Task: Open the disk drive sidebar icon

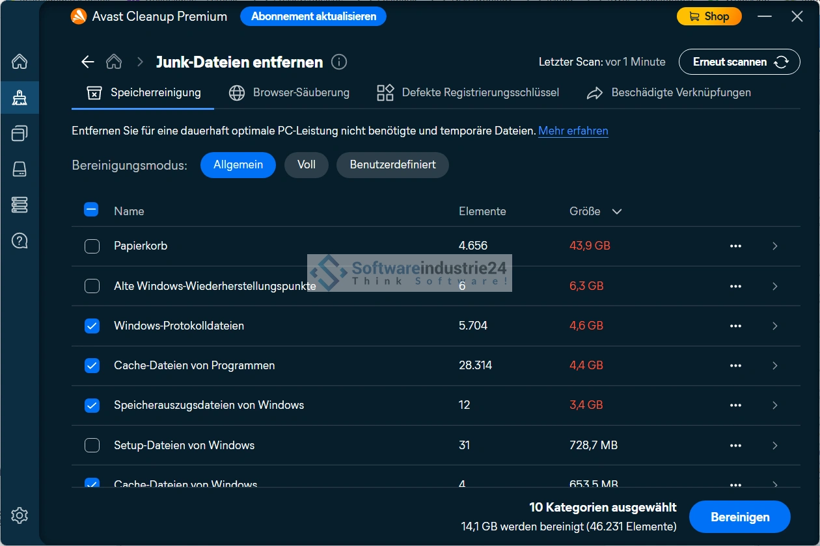Action: (20, 170)
